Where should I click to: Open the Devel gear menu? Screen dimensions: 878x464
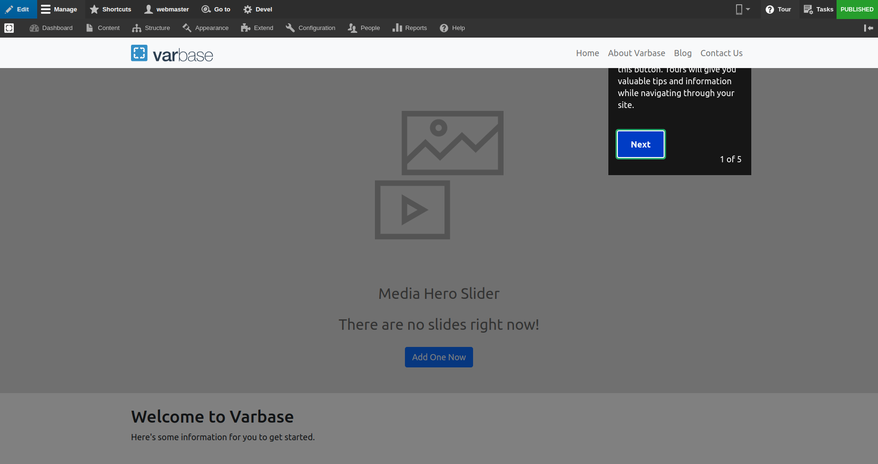tap(258, 9)
